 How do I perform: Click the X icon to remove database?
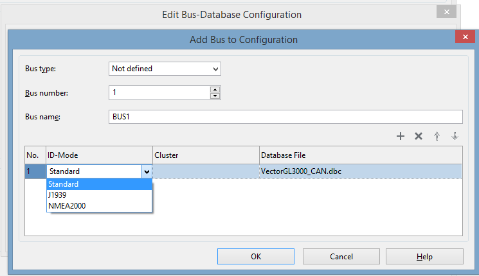(419, 136)
